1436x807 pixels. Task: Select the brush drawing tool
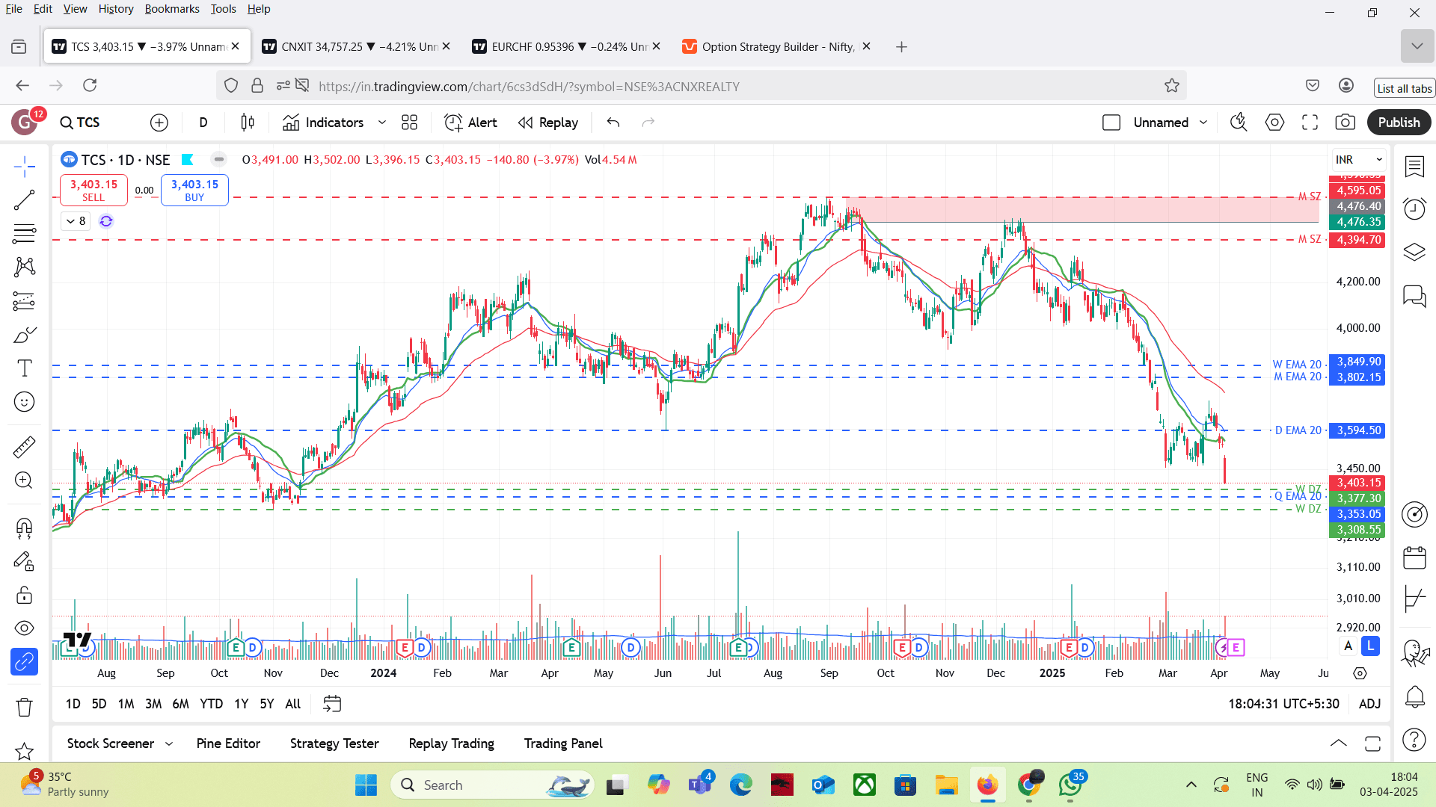point(24,335)
